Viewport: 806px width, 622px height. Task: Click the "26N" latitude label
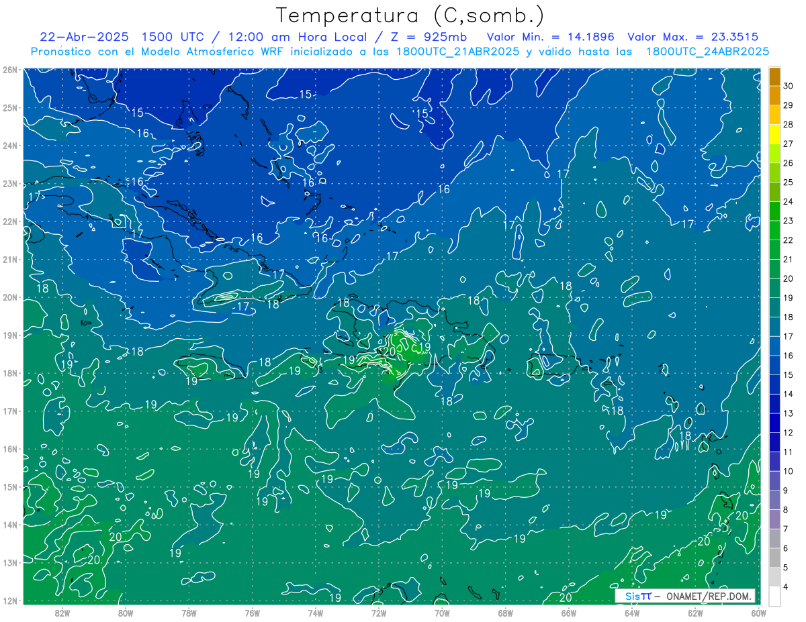pyautogui.click(x=9, y=70)
